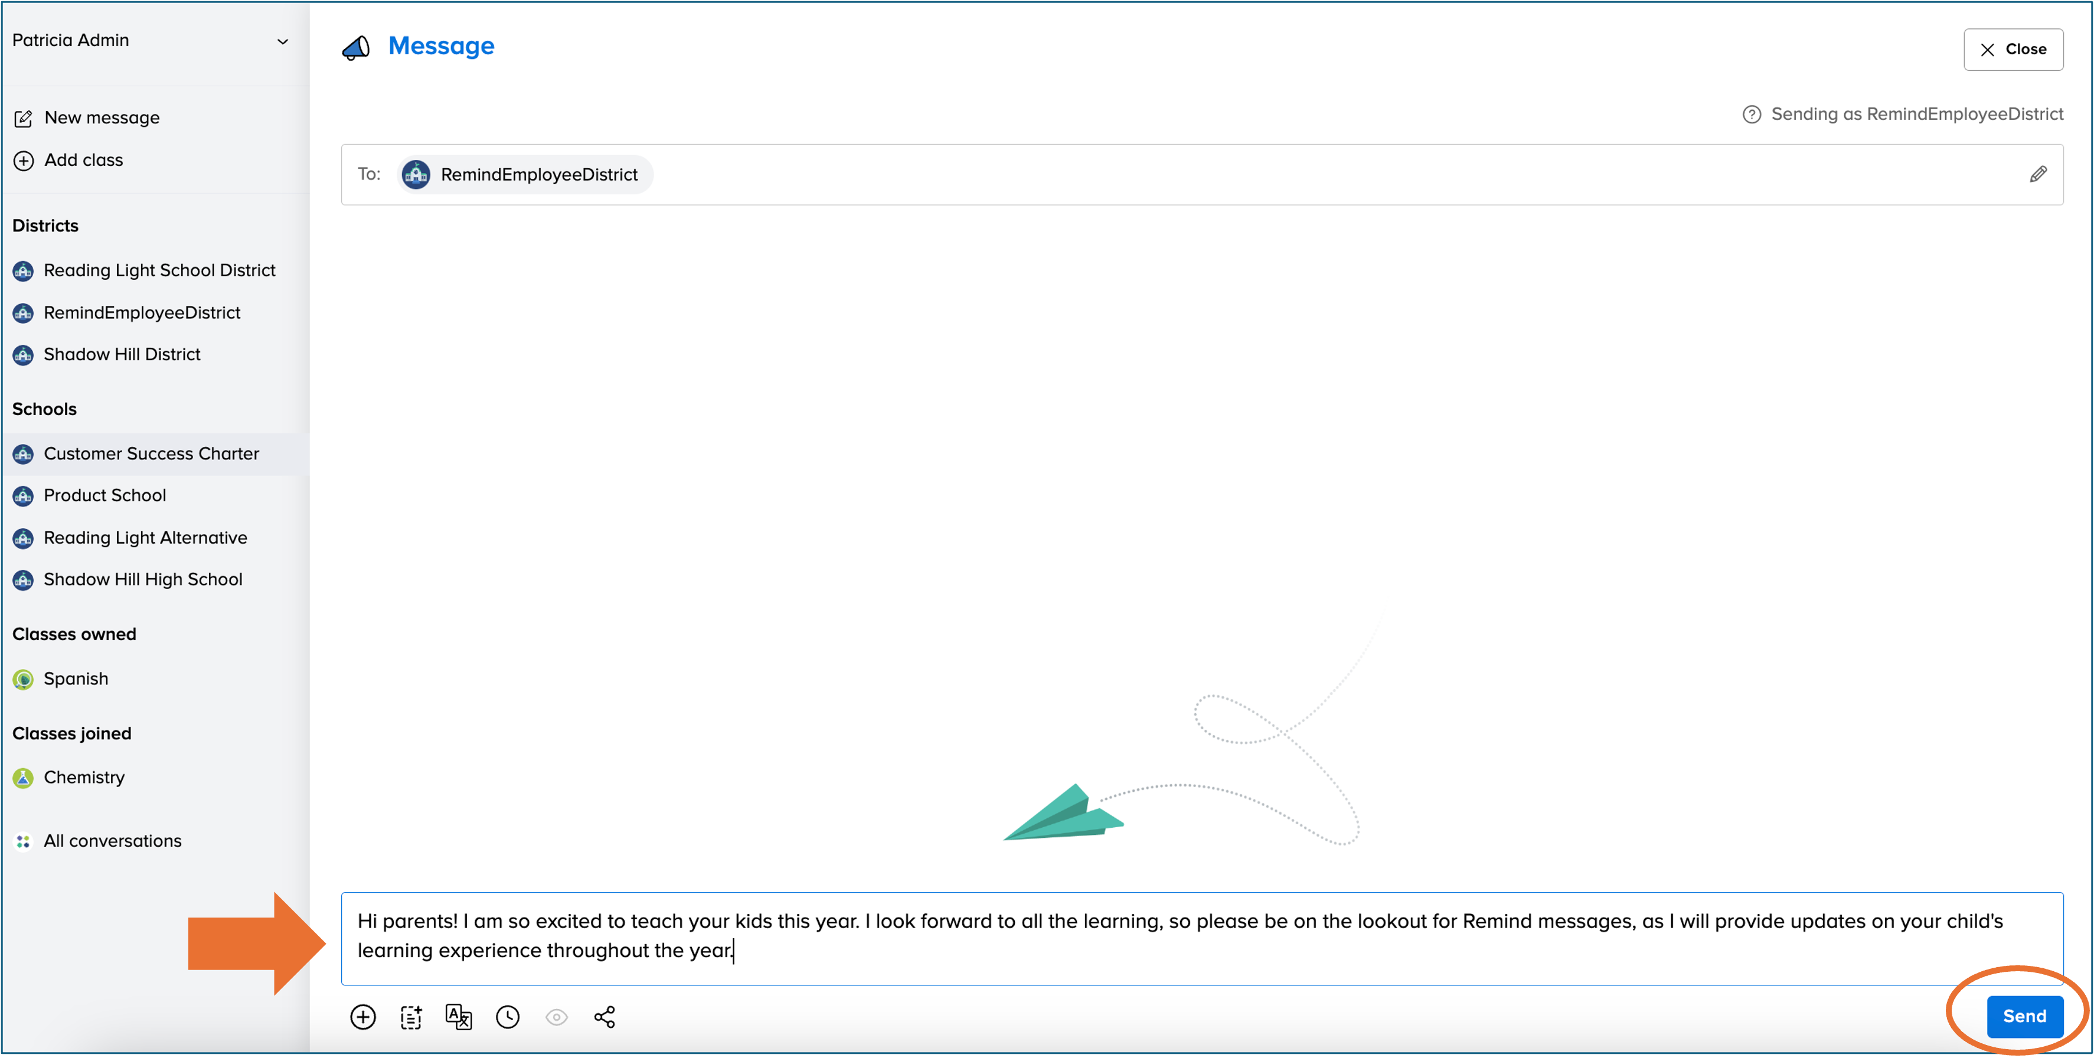Click the share icon in toolbar
The height and width of the screenshot is (1058, 2094).
click(x=604, y=1017)
